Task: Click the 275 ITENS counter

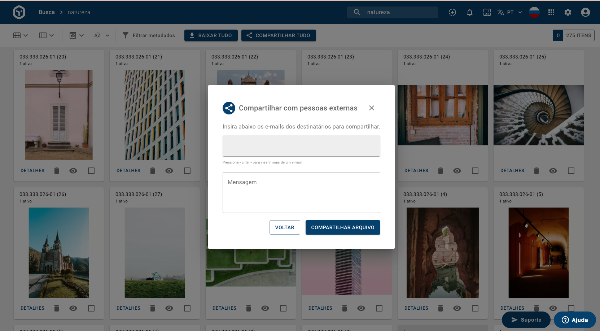Action: 579,35
